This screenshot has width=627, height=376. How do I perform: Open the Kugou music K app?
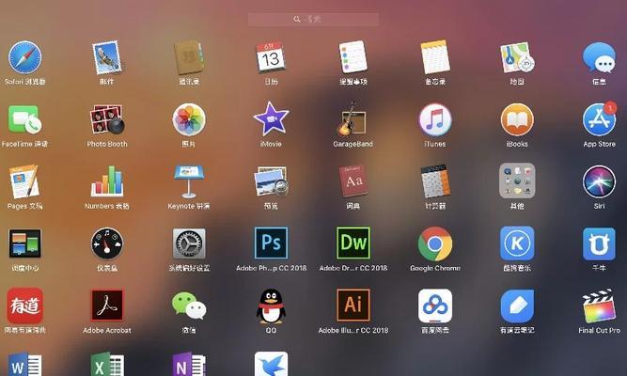pyautogui.click(x=517, y=243)
